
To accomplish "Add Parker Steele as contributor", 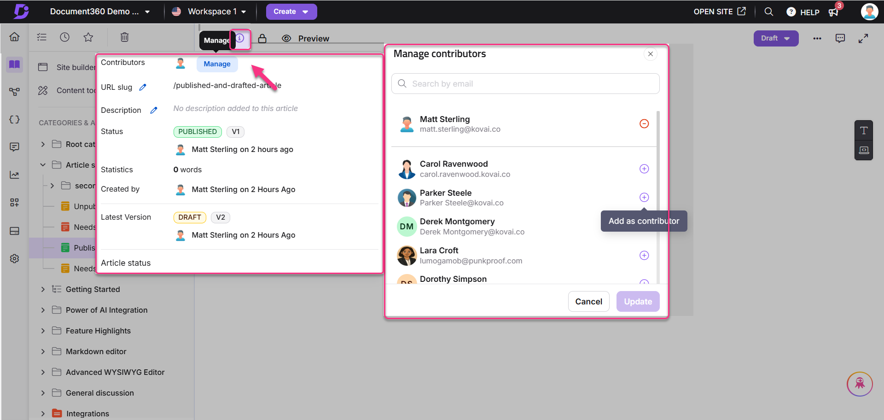I will click(x=644, y=197).
